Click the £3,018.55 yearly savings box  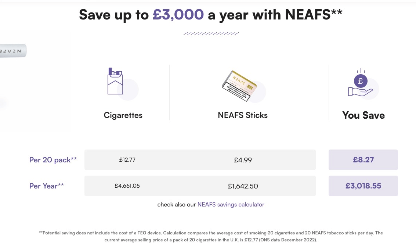coord(363,186)
